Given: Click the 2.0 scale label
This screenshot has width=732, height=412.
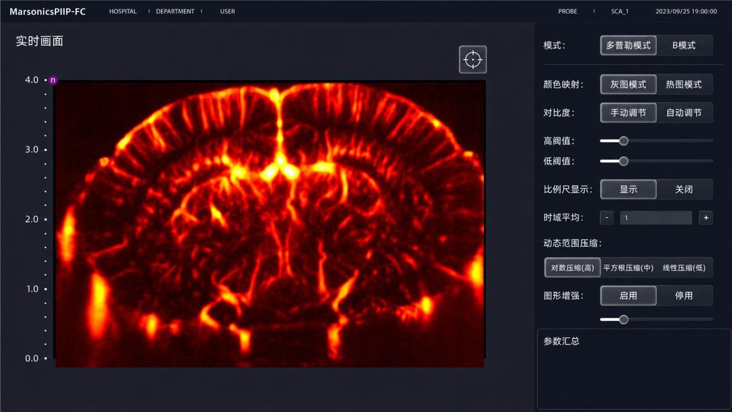Looking at the screenshot, I should [x=32, y=219].
